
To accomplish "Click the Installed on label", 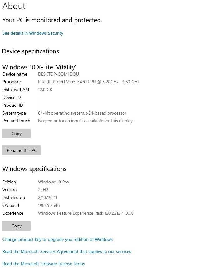I will click(14, 198).
